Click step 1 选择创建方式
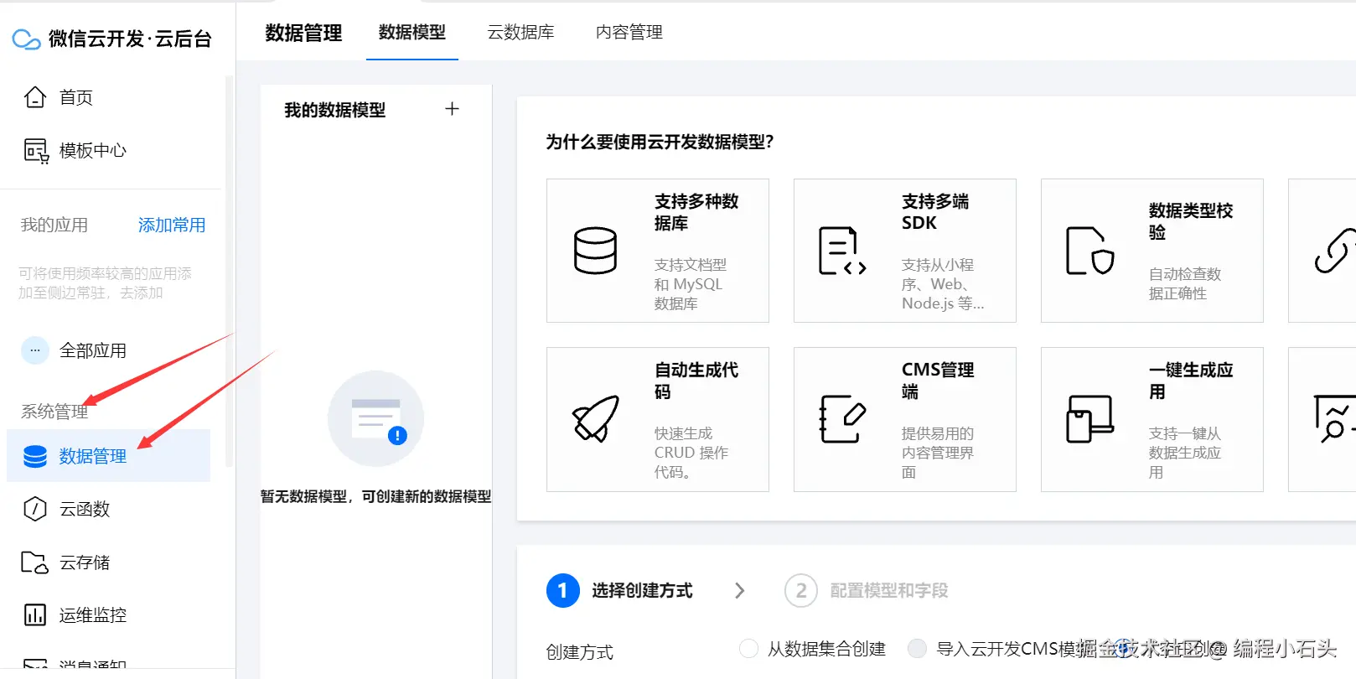 620,590
